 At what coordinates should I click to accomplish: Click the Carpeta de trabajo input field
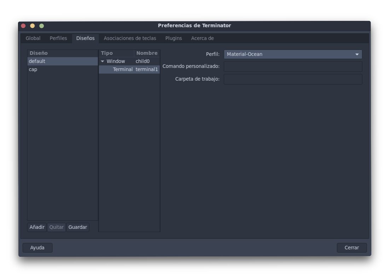(x=293, y=79)
